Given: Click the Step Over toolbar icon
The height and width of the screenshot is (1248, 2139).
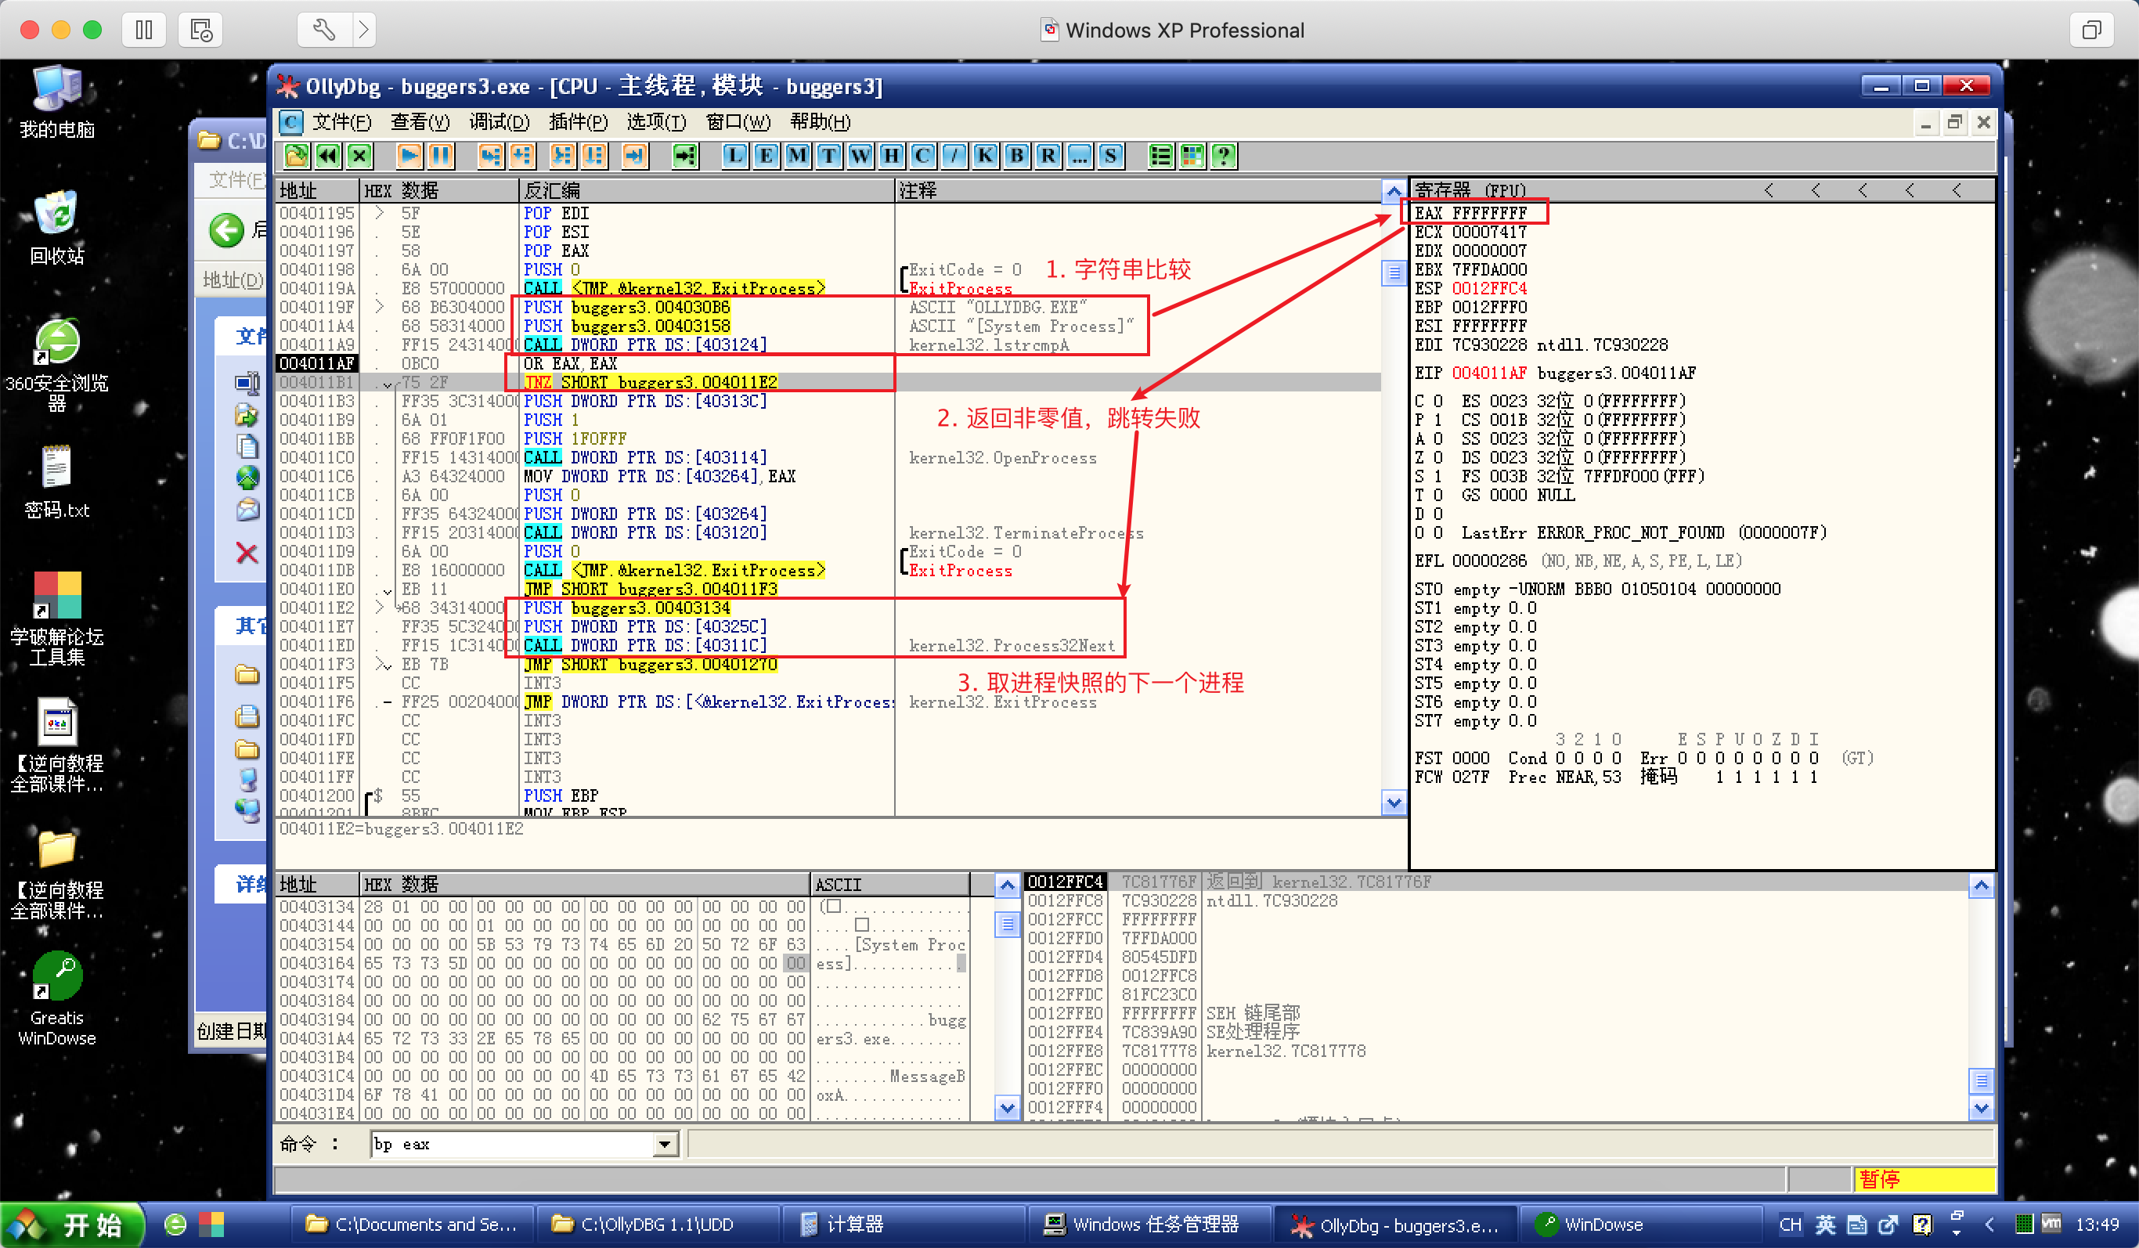Looking at the screenshot, I should (x=521, y=155).
